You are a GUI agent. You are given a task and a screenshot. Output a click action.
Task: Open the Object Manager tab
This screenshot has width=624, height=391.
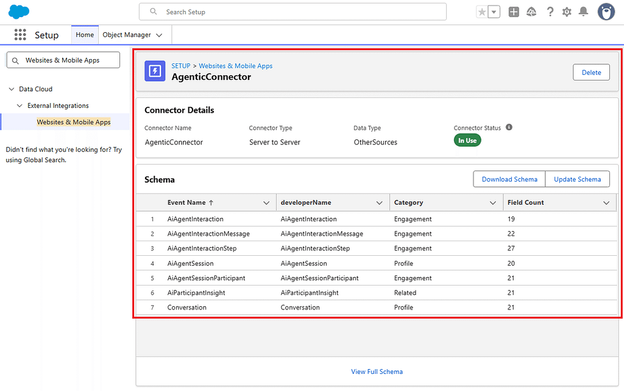pyautogui.click(x=127, y=35)
